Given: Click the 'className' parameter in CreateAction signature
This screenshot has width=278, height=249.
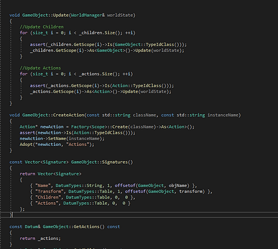Looking at the screenshot, I should 144,115.
